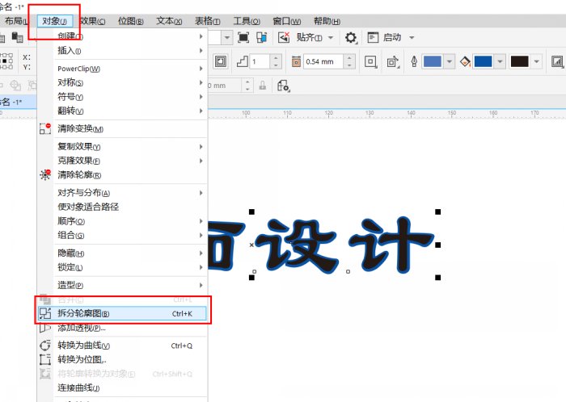Click the Break Contour Apart (拆分轮廓图) icon
Viewport: 566px width, 402px height.
pos(44,313)
